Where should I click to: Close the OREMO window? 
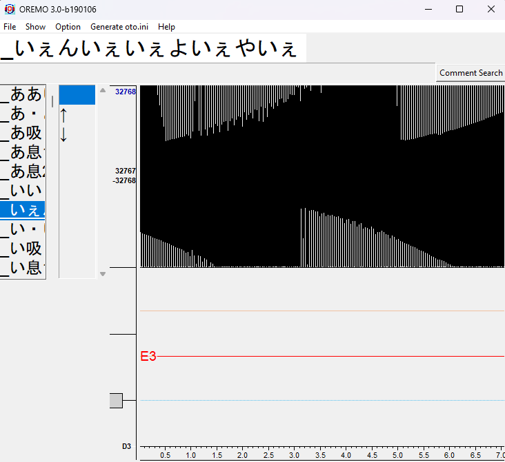[x=491, y=9]
